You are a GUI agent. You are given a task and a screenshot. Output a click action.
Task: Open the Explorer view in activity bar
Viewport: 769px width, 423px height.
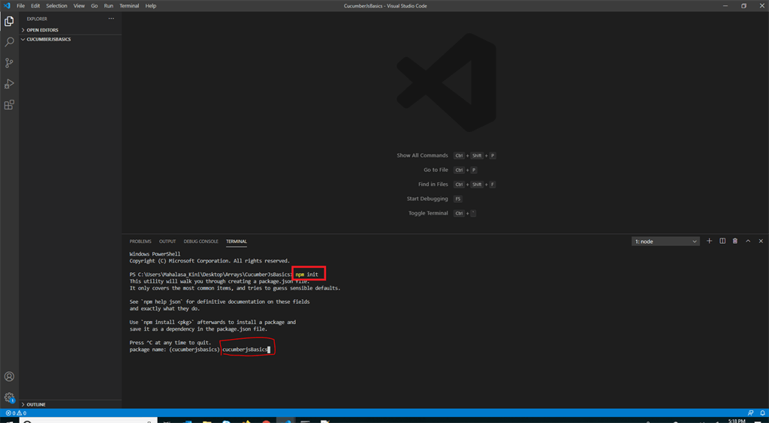(x=9, y=21)
